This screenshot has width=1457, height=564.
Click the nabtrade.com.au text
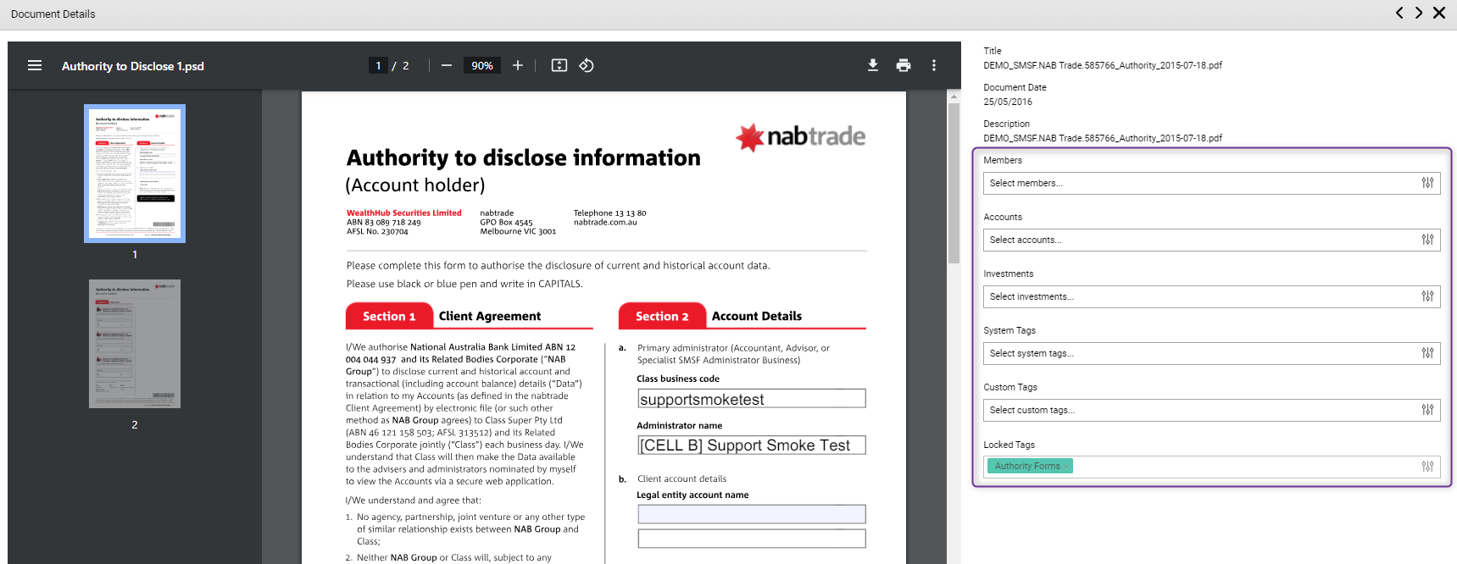point(605,223)
